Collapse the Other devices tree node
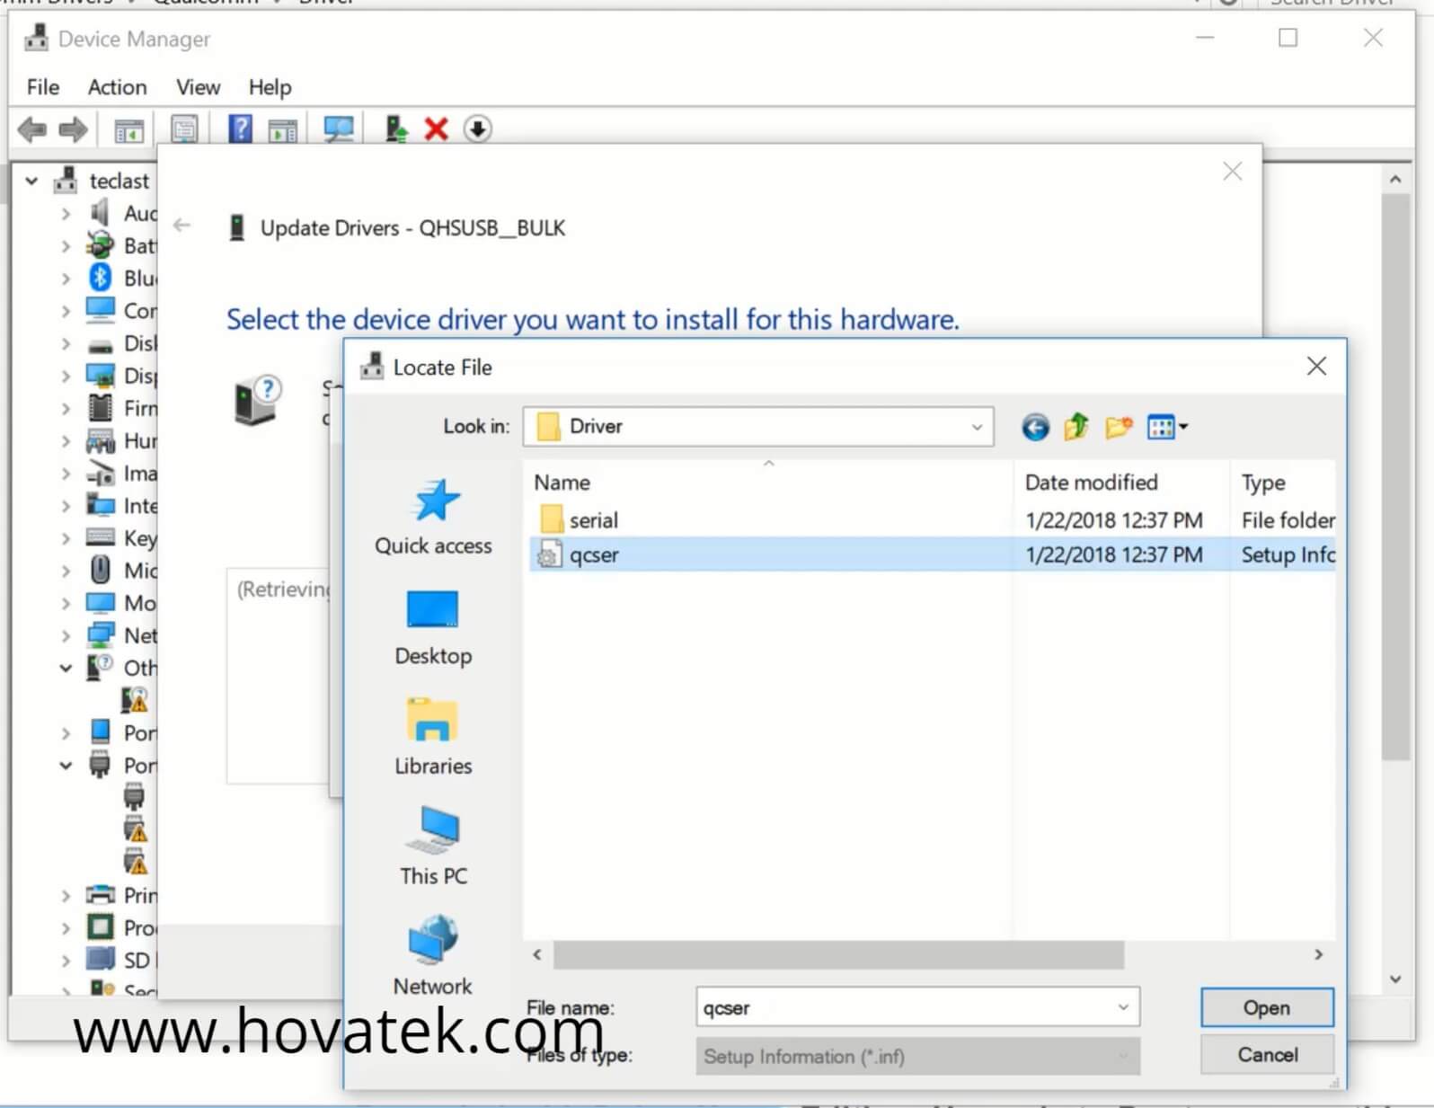The image size is (1434, 1108). 66,668
